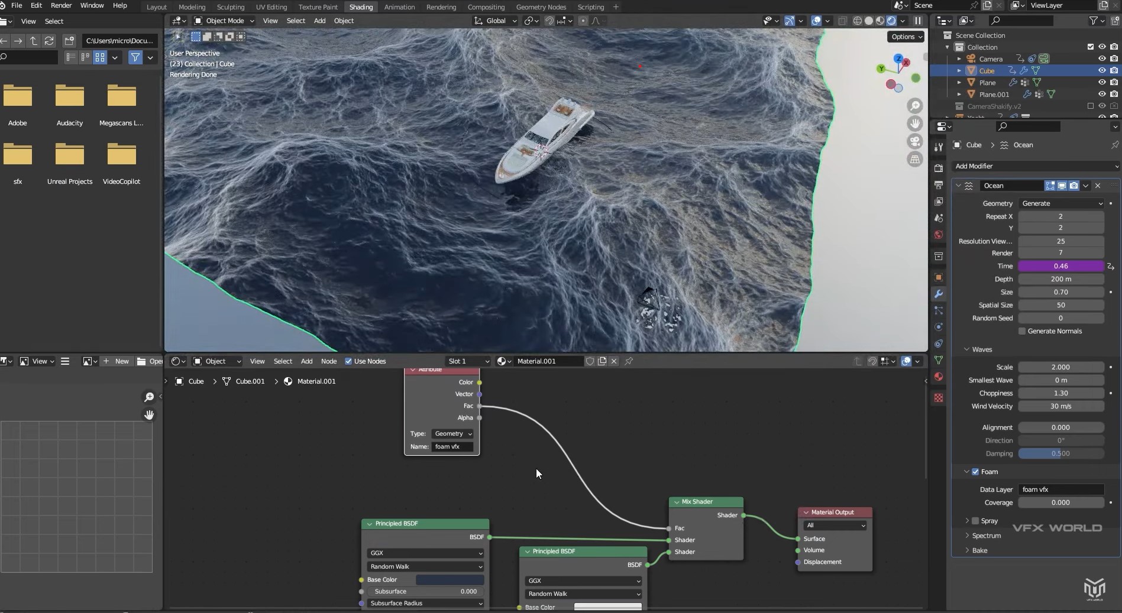The width and height of the screenshot is (1122, 613).
Task: Open the Output properties tab icon
Action: coord(938,185)
